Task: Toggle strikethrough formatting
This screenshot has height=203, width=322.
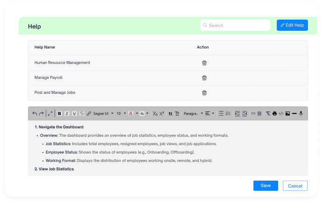Action: coord(82,113)
